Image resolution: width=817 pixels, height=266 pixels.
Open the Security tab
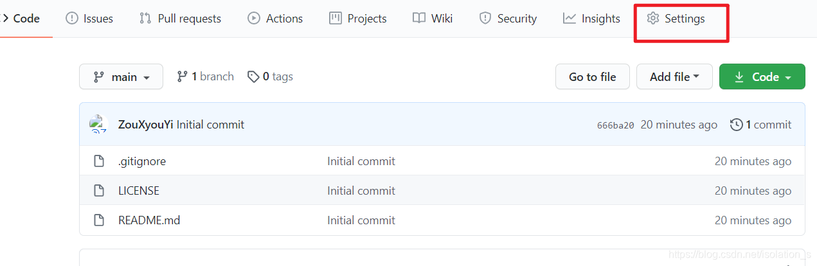508,19
